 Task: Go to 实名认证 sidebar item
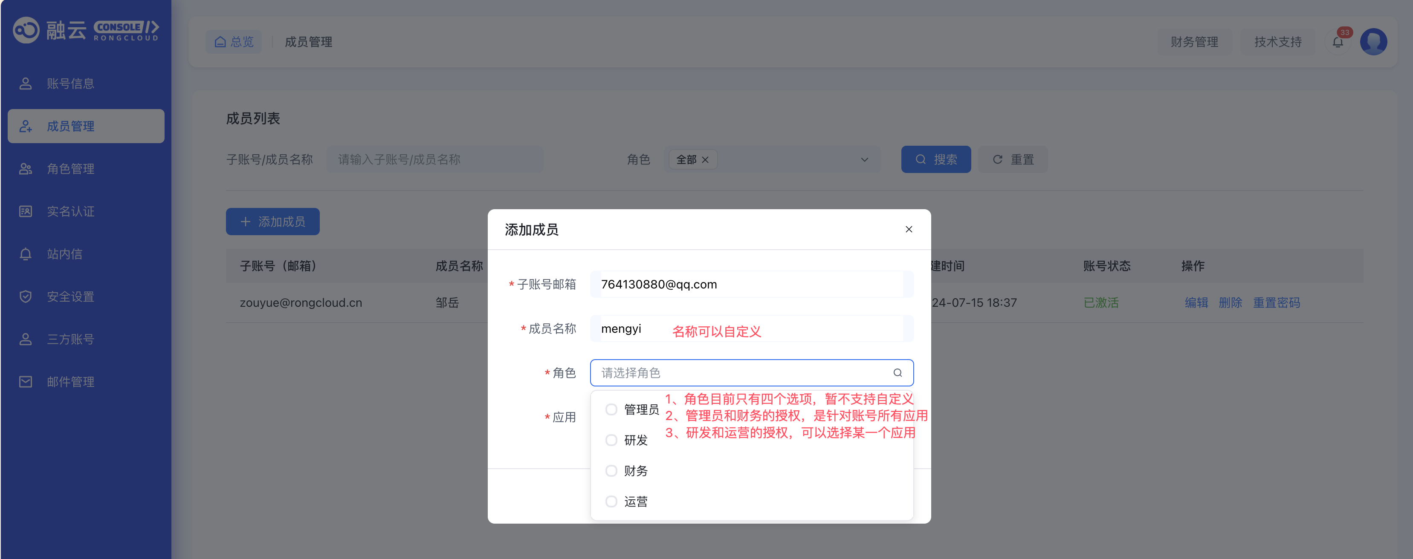(x=70, y=212)
